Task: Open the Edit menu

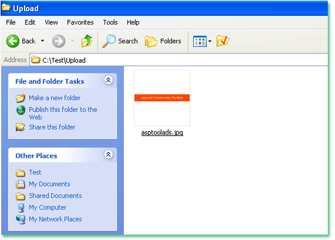Action: (x=30, y=22)
